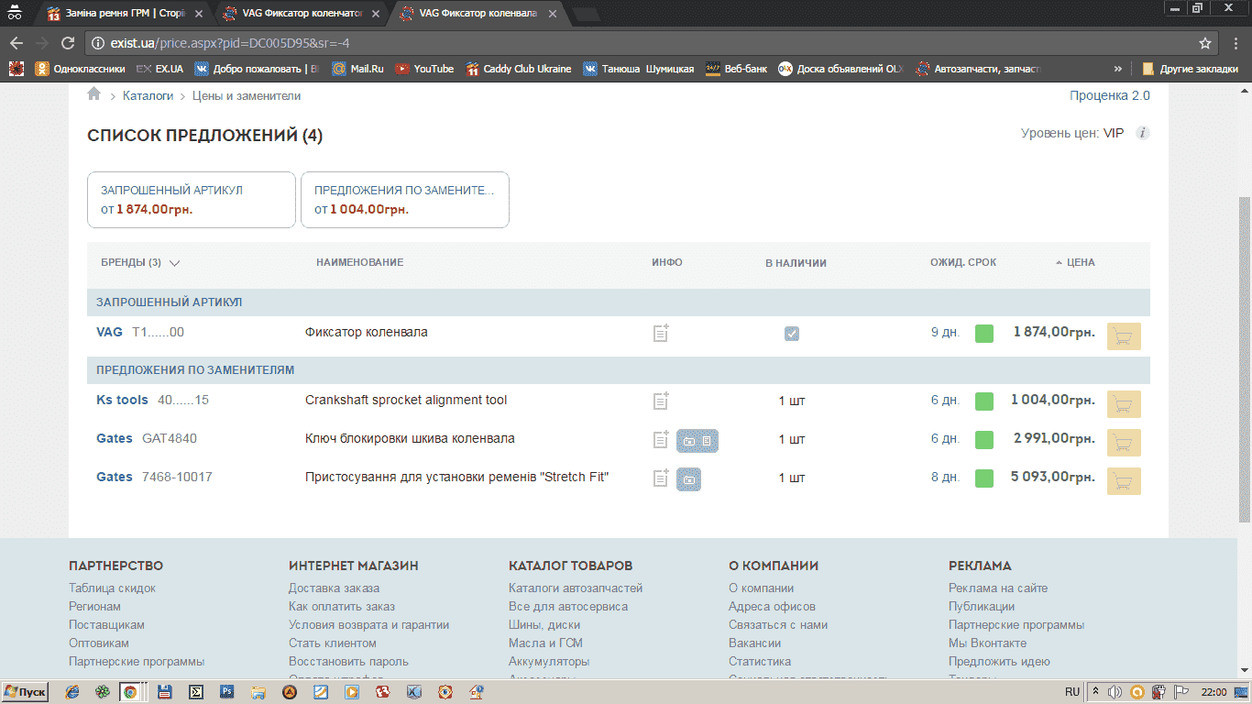Open info icon for Ks tools row

click(661, 401)
